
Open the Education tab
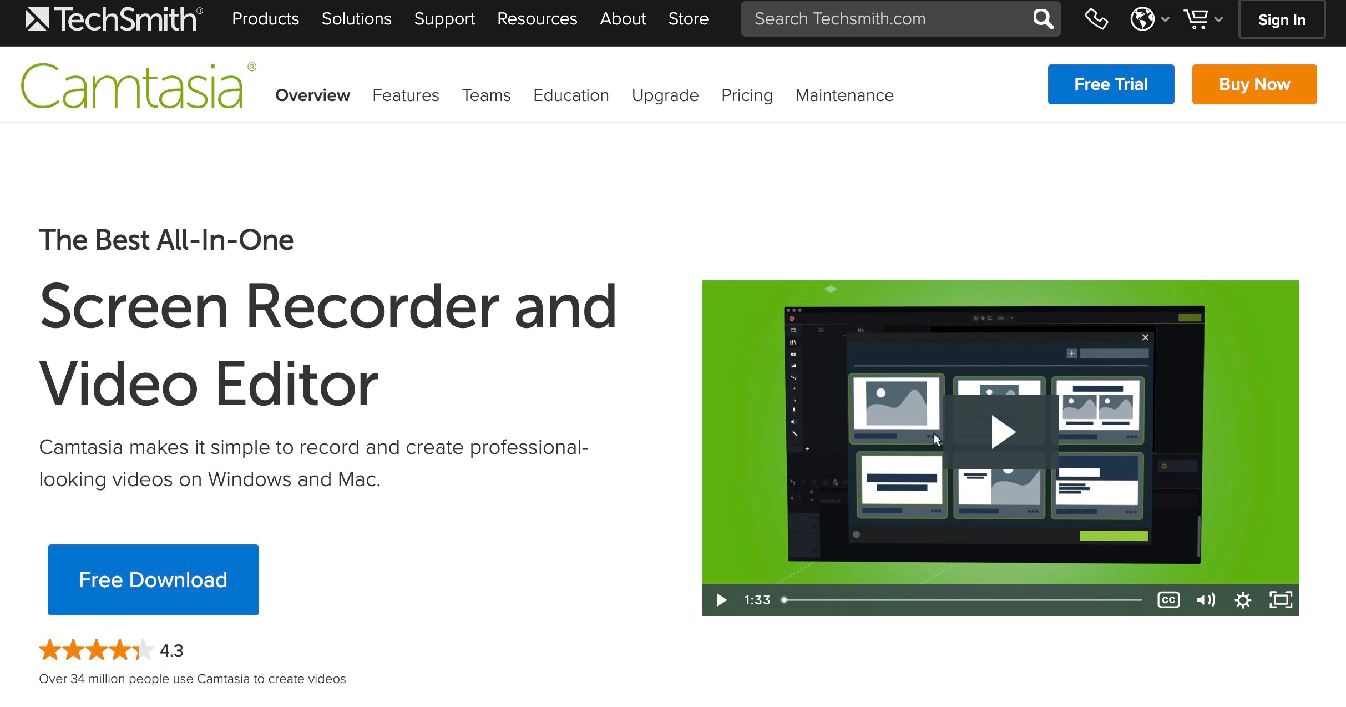[571, 95]
